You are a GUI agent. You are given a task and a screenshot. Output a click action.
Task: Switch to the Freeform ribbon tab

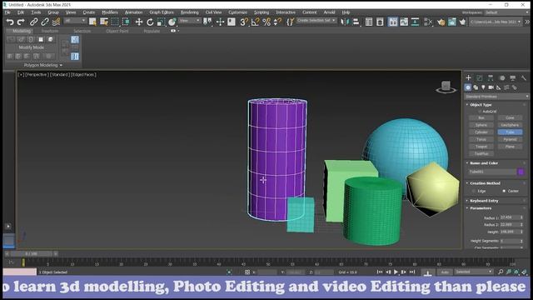click(x=50, y=31)
